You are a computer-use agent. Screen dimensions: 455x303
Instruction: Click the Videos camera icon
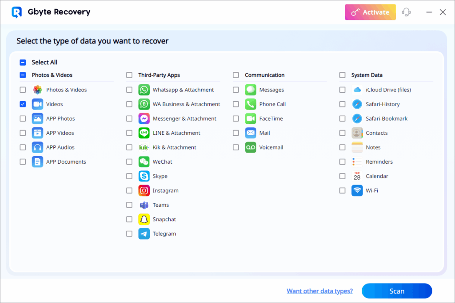tap(37, 104)
